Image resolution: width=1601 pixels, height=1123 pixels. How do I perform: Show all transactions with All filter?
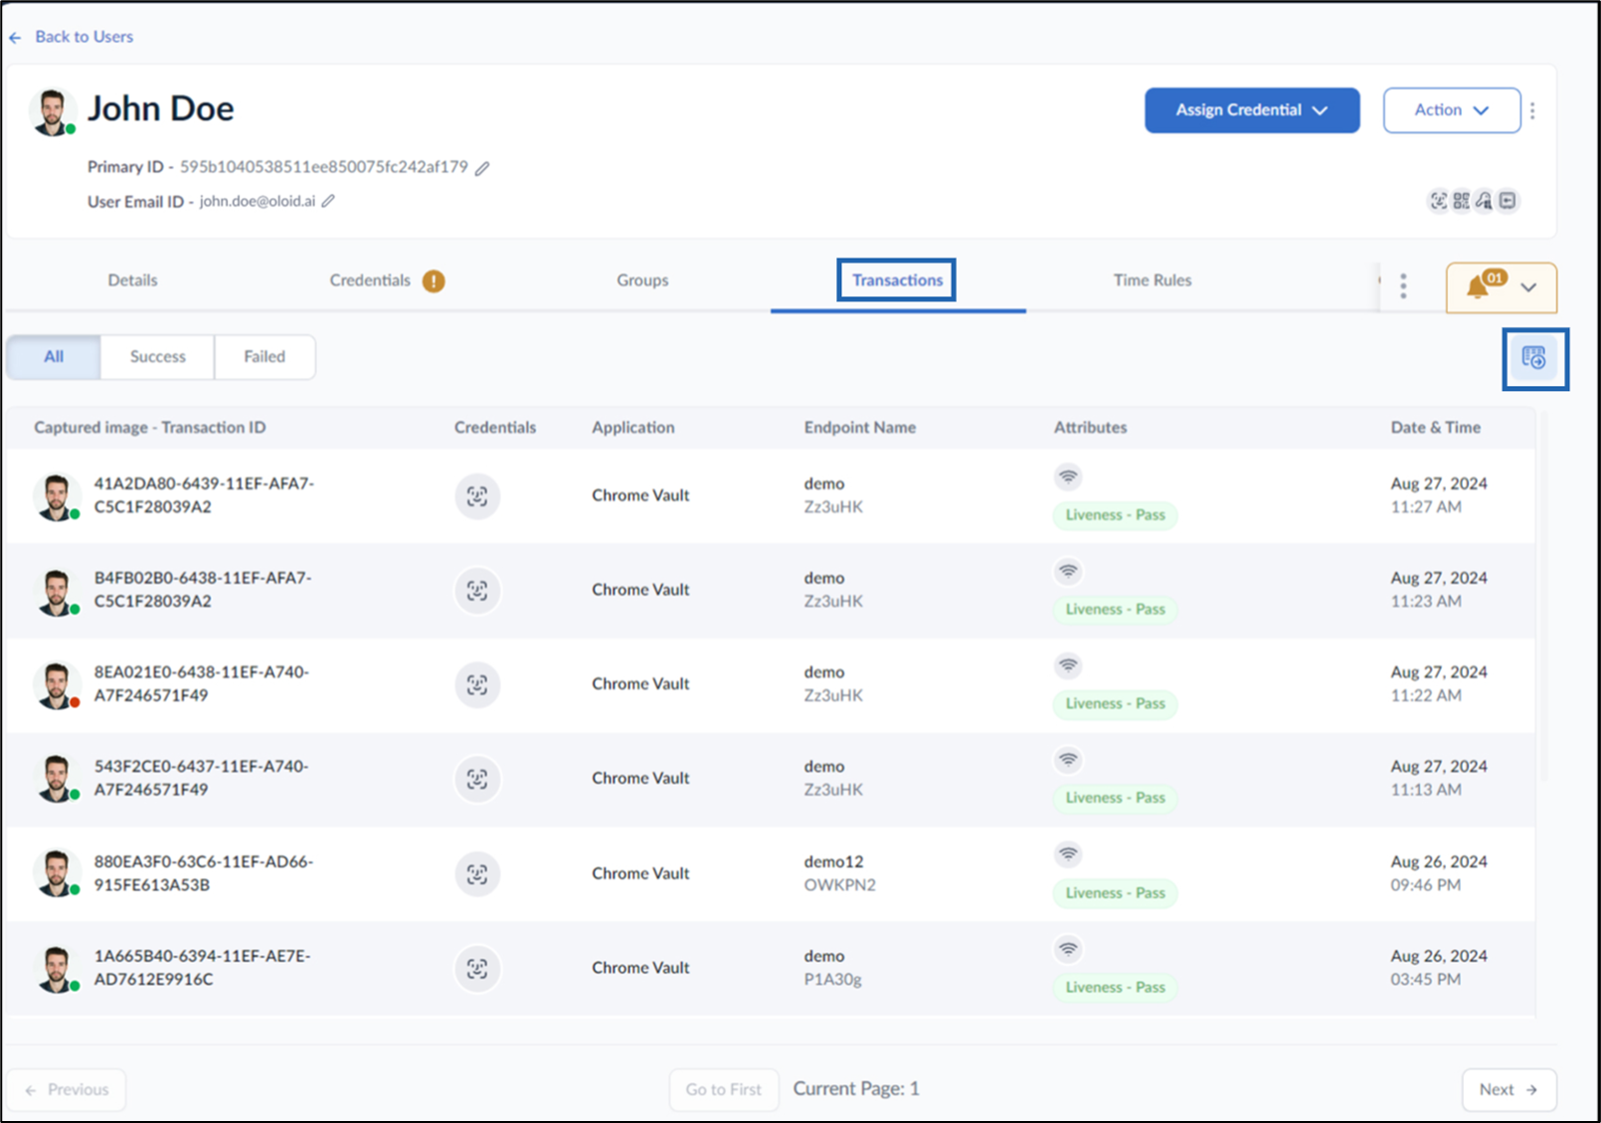tap(54, 357)
